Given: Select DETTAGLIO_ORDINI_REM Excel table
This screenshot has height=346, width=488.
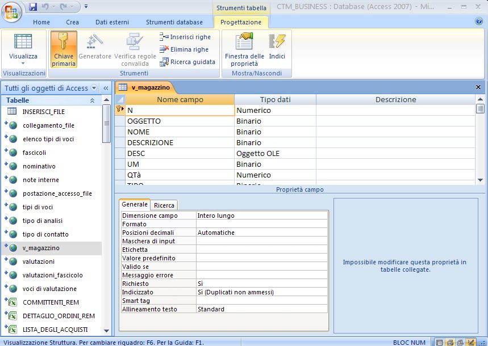Looking at the screenshot, I should coord(51,316).
